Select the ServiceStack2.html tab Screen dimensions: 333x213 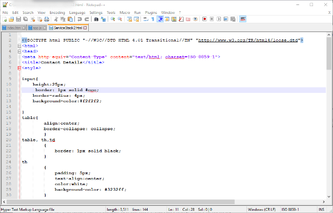tap(68, 28)
